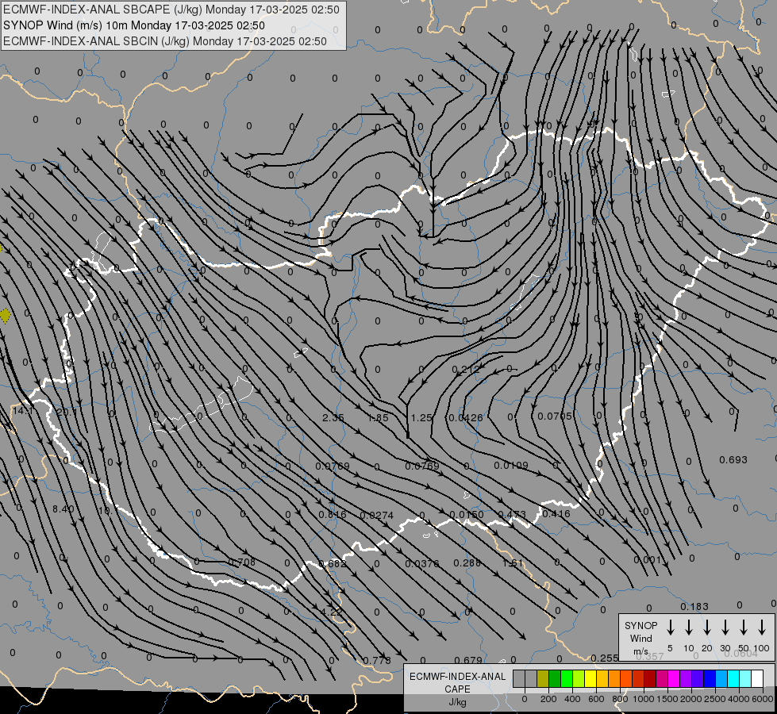Click the SYNOP Wind m/s legend title
777x714 pixels.
tap(640, 638)
